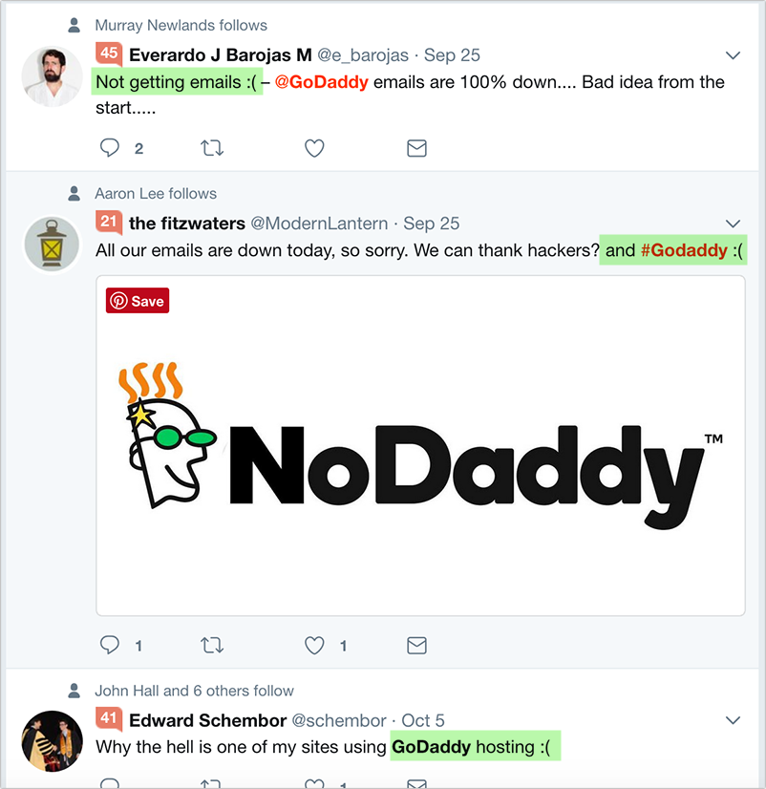
Task: Like the tweet about GoDaddy emails 100% down
Action: (x=314, y=148)
